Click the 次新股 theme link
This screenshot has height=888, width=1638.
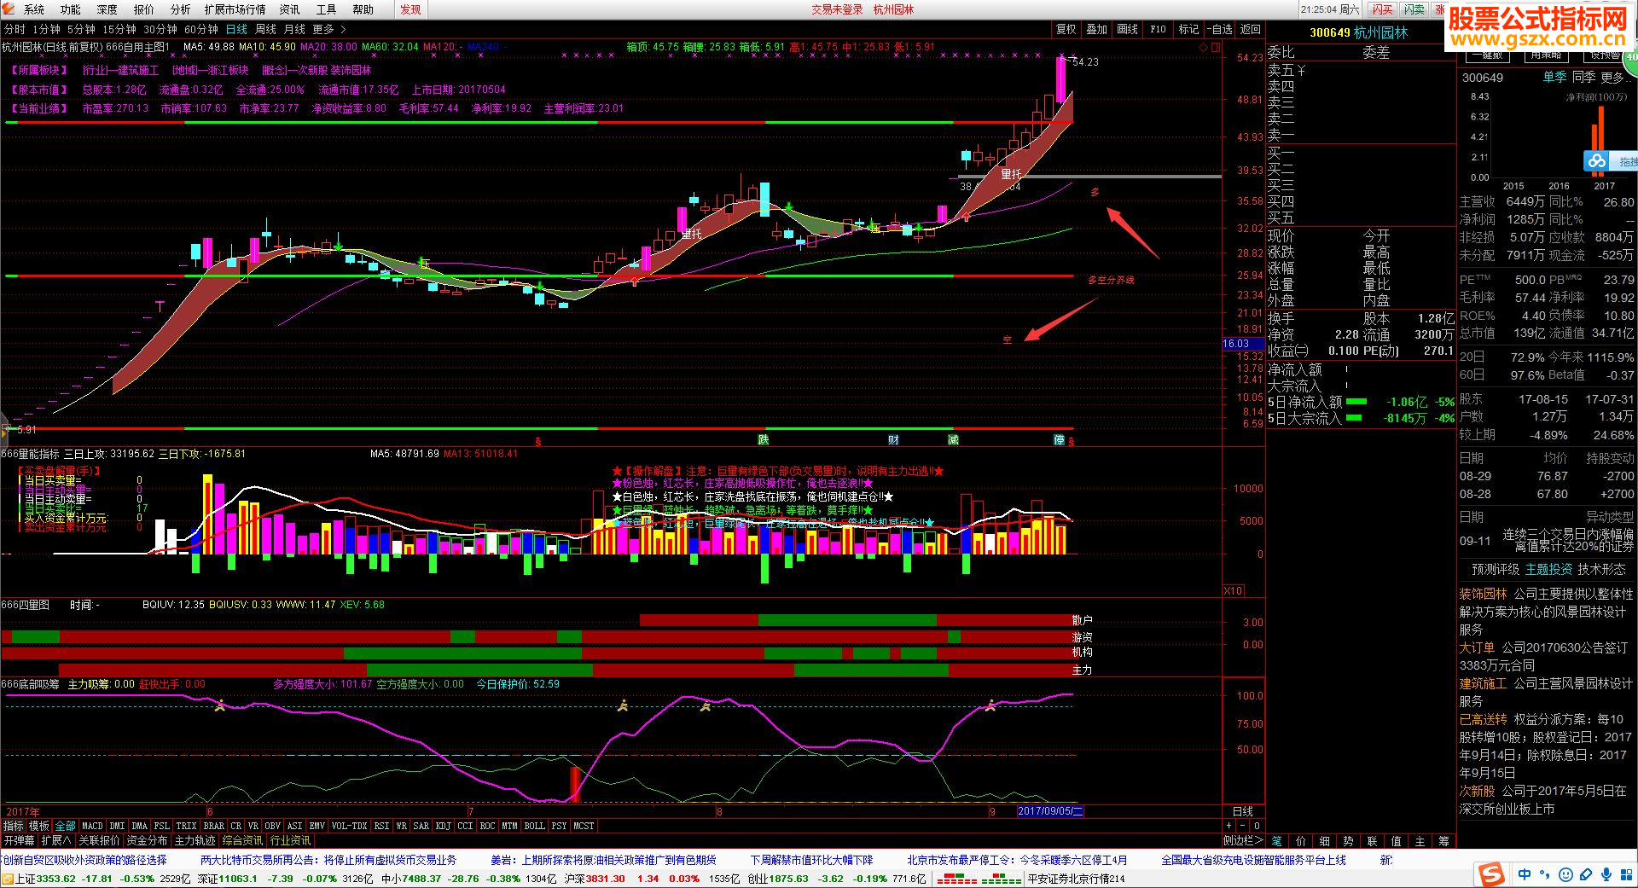[x=1477, y=791]
